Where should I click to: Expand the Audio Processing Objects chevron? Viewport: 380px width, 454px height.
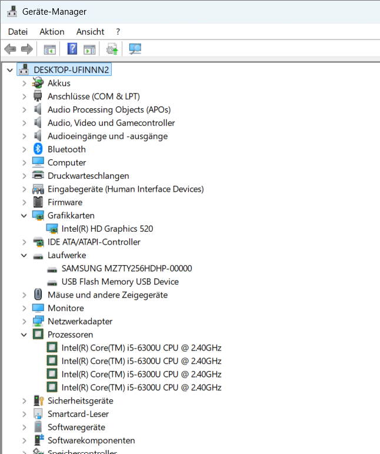24,110
